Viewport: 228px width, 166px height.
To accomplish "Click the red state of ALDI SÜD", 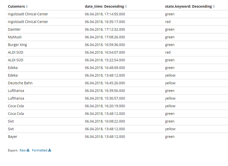I will pyautogui.click(x=168, y=52).
